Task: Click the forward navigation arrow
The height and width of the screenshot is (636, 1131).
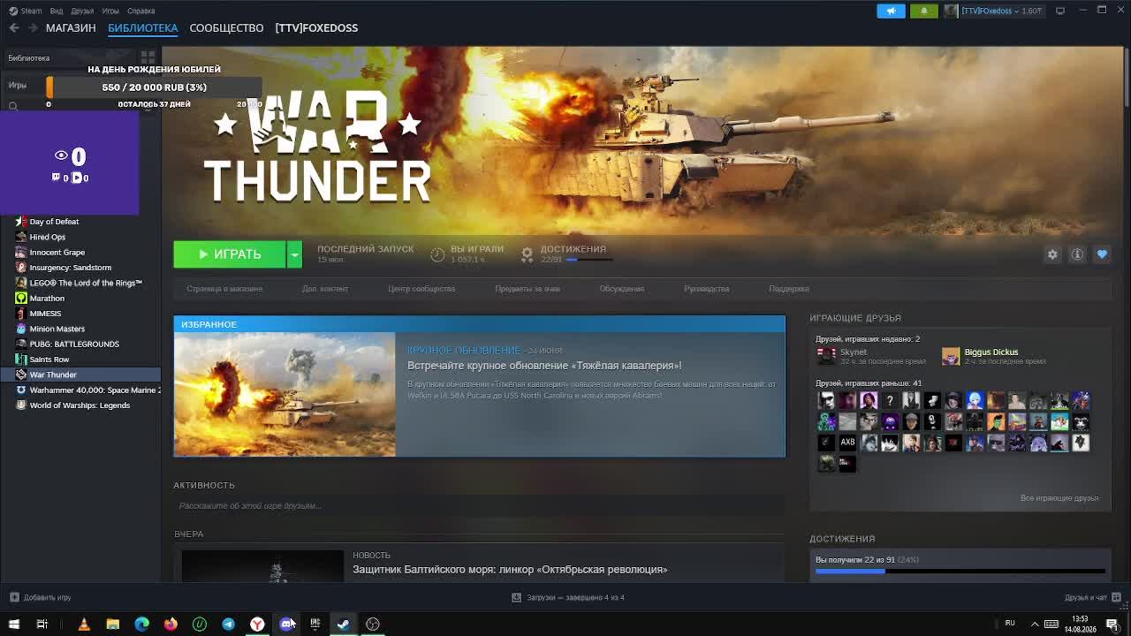Action: (x=34, y=28)
